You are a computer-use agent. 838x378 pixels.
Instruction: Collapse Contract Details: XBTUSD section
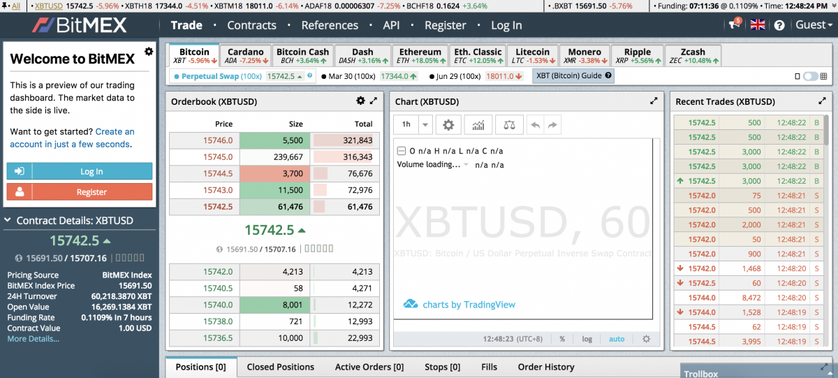click(8, 221)
